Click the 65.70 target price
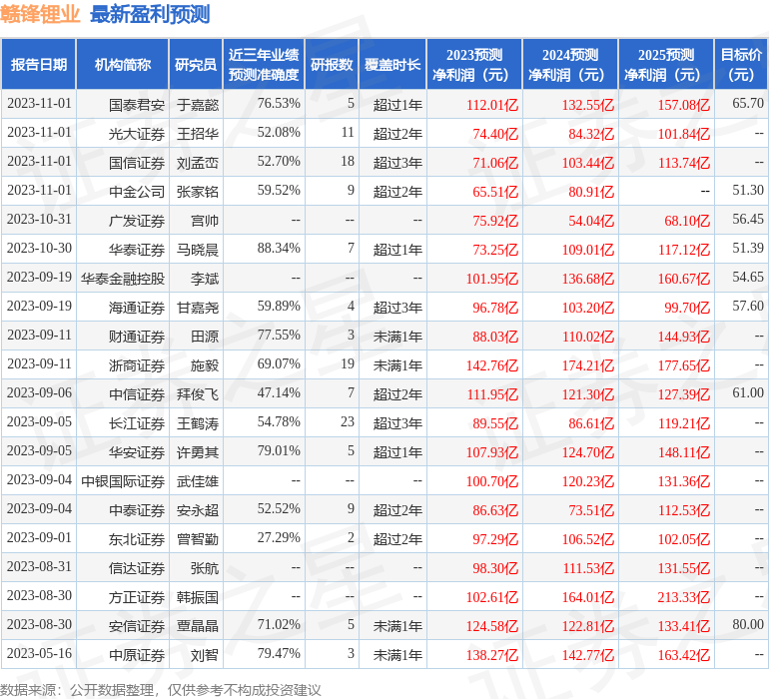This screenshot has height=699, width=769. tap(748, 103)
